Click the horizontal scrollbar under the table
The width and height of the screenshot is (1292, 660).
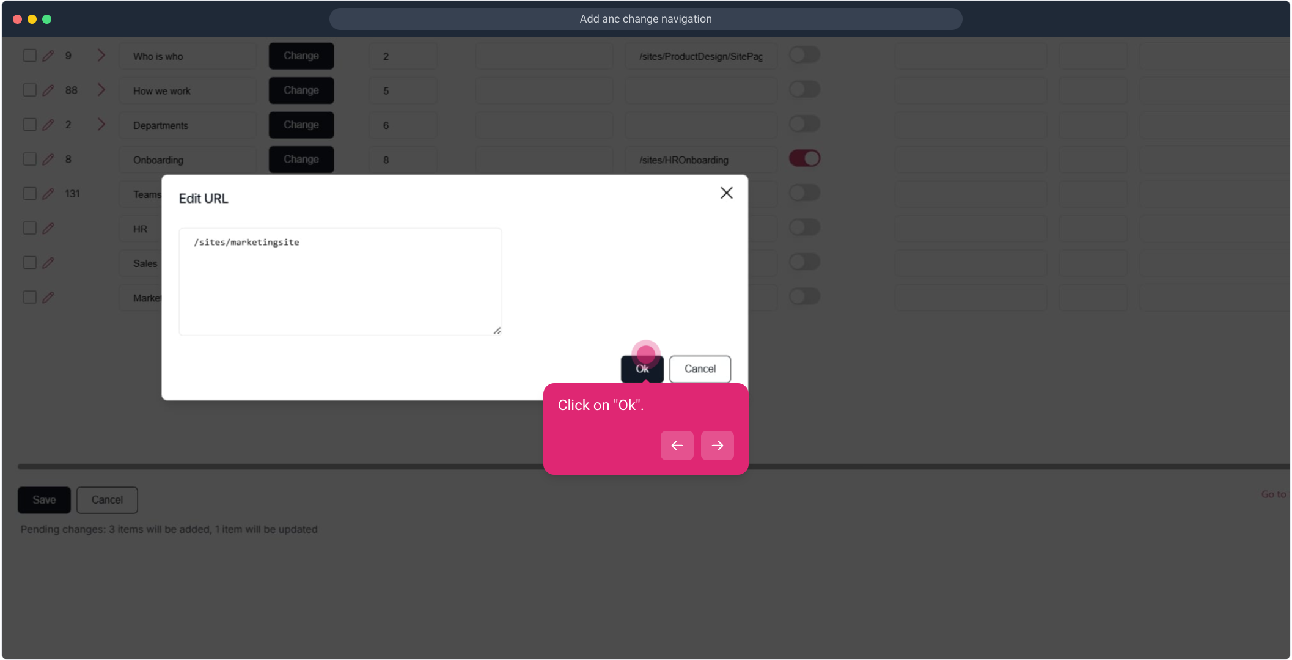pyautogui.click(x=654, y=466)
